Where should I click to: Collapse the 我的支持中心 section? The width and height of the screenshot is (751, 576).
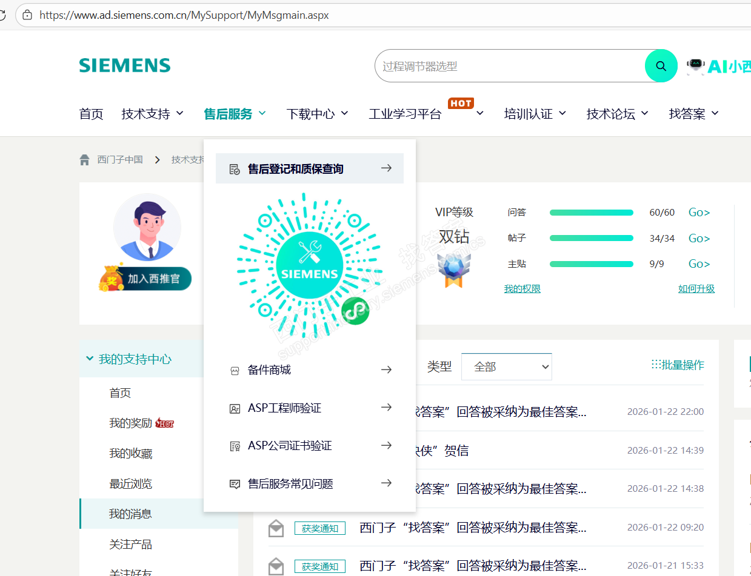click(90, 359)
